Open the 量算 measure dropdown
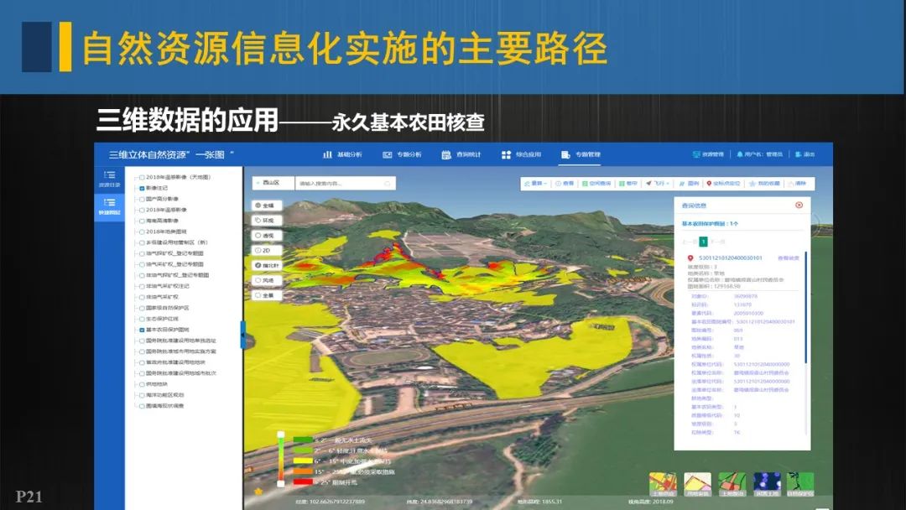Viewport: 906px width, 510px height. [535, 183]
